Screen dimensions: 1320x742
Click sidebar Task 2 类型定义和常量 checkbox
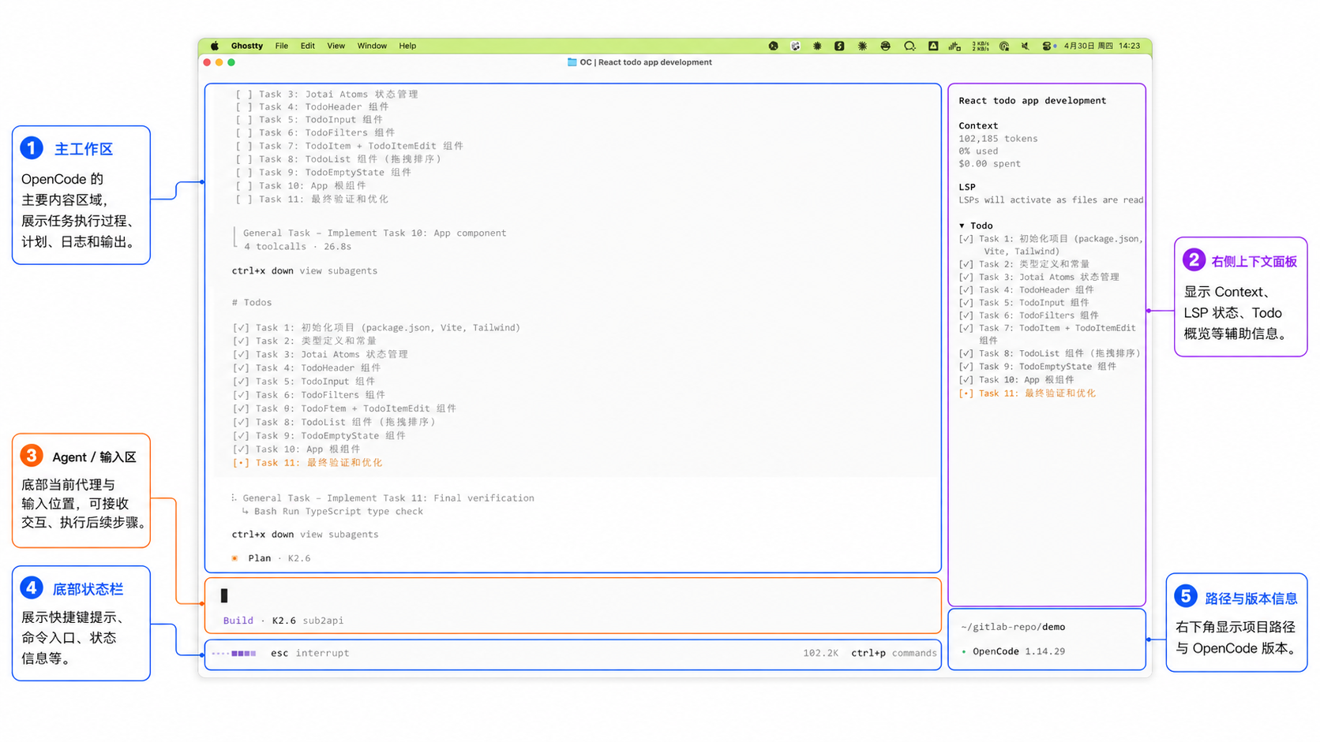[966, 264]
